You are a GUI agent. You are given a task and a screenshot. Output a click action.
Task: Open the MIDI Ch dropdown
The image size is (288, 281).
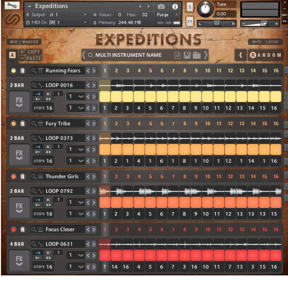[85, 22]
